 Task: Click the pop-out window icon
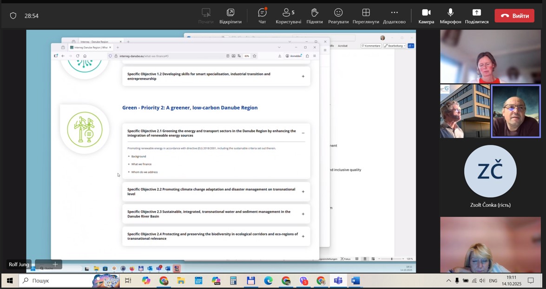click(x=230, y=15)
